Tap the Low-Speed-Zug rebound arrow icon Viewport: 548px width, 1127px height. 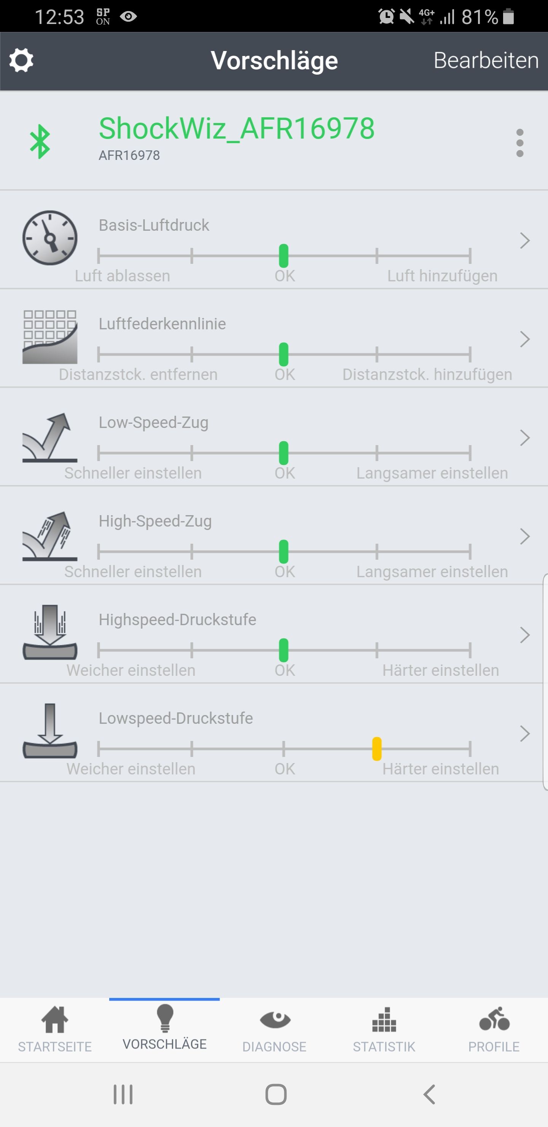click(50, 437)
